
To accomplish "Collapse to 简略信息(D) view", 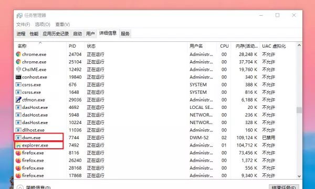I will (34, 187).
